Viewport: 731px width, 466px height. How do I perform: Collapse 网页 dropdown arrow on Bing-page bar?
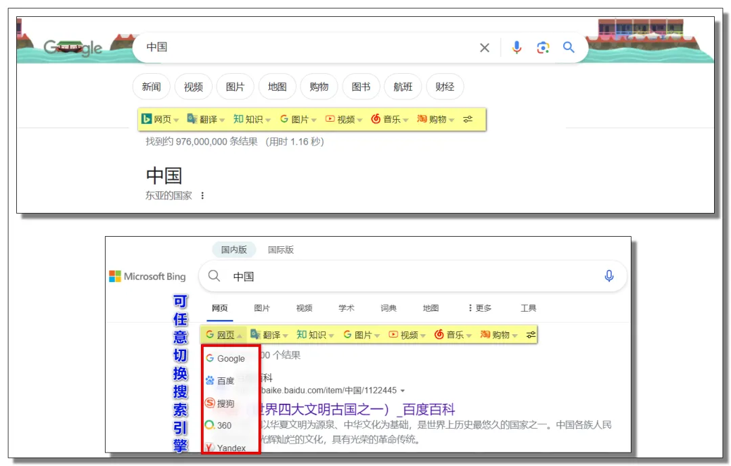tap(239, 335)
